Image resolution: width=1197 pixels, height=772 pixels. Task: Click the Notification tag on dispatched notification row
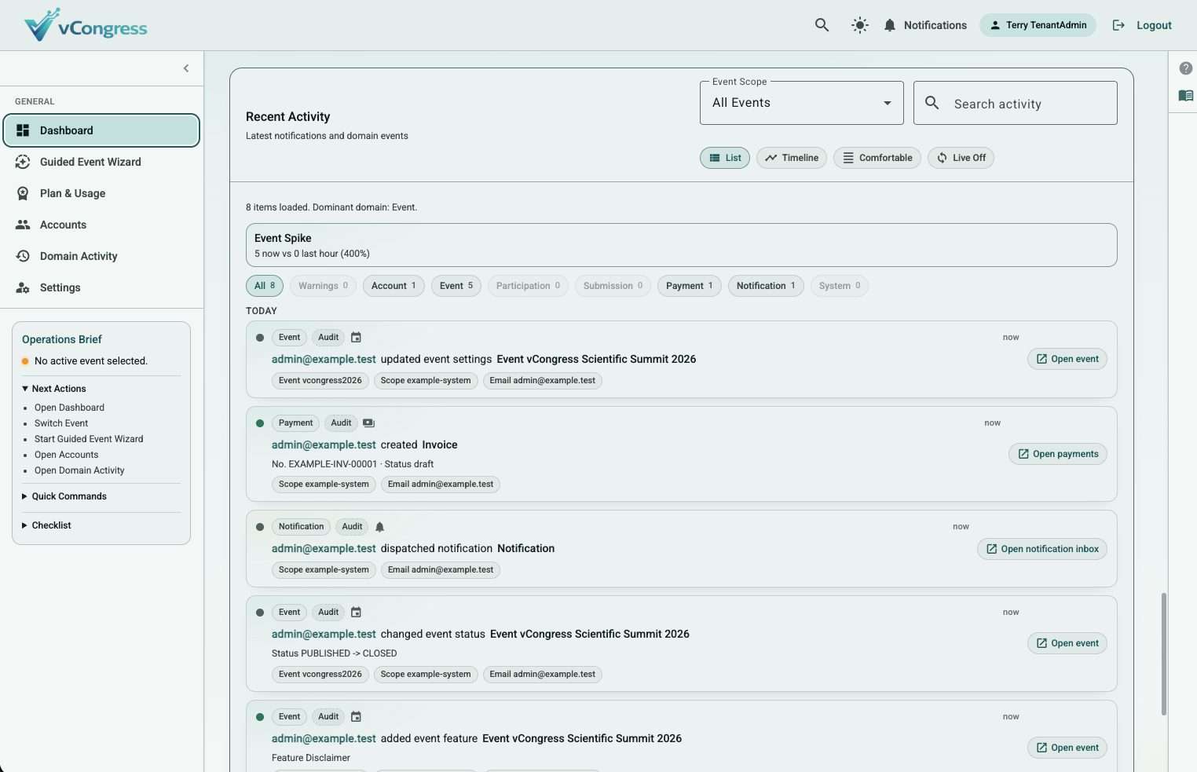click(301, 527)
